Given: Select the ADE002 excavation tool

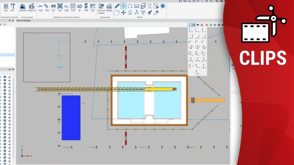Looking at the screenshot, I should click(x=23, y=7).
